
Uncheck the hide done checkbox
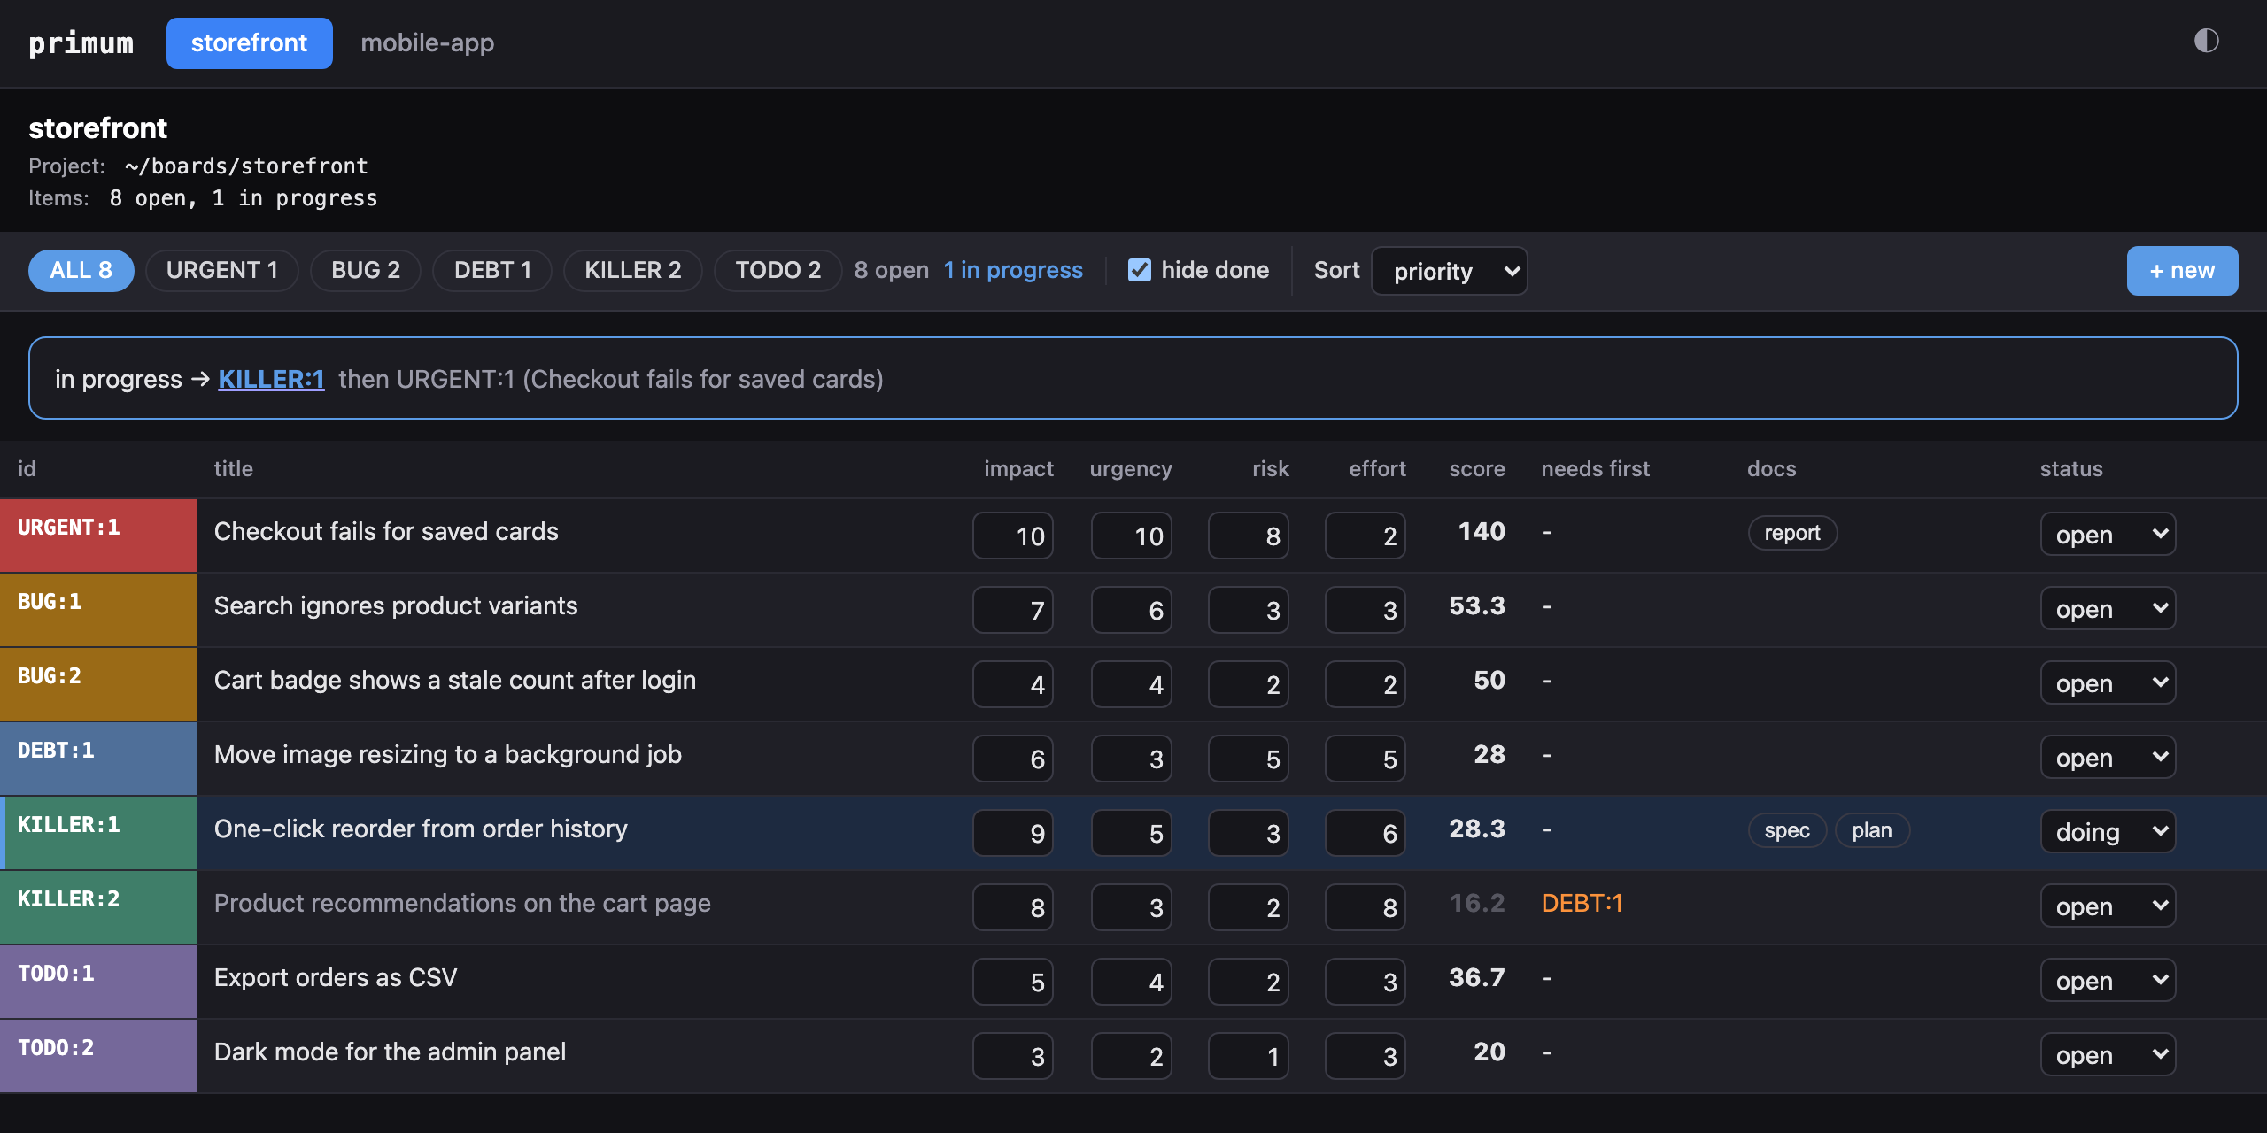(1139, 270)
